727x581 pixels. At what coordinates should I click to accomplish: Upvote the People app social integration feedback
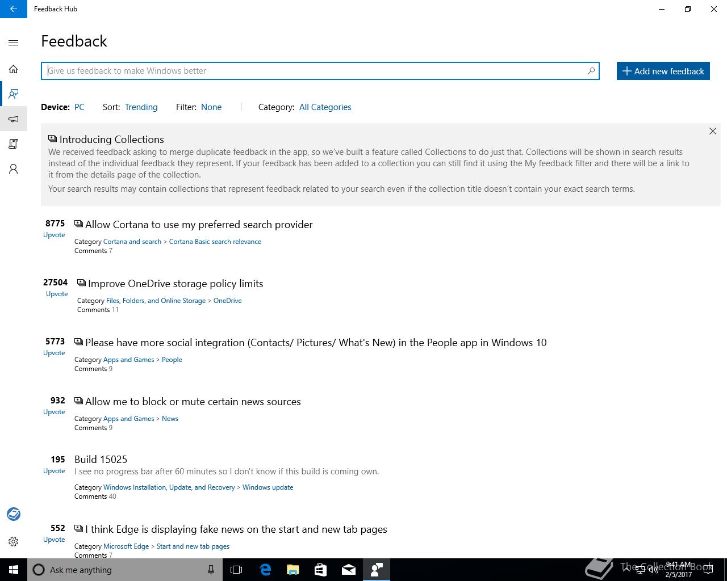click(x=54, y=353)
